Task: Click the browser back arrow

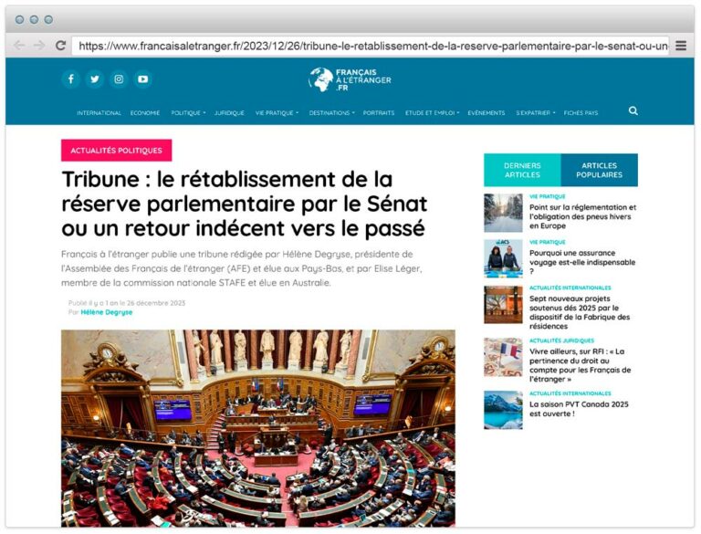Action: tap(19, 45)
